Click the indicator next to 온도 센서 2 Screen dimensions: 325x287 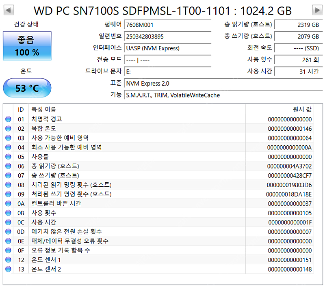pyautogui.click(x=9, y=269)
